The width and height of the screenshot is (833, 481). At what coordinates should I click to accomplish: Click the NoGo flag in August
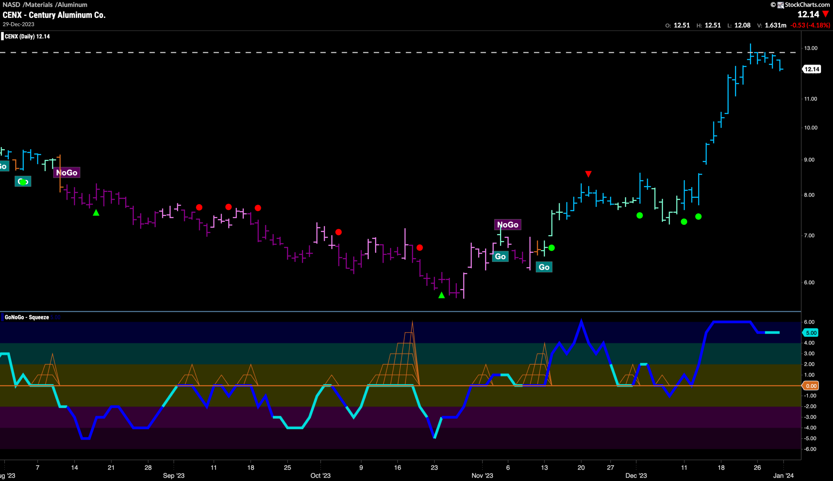click(x=67, y=172)
